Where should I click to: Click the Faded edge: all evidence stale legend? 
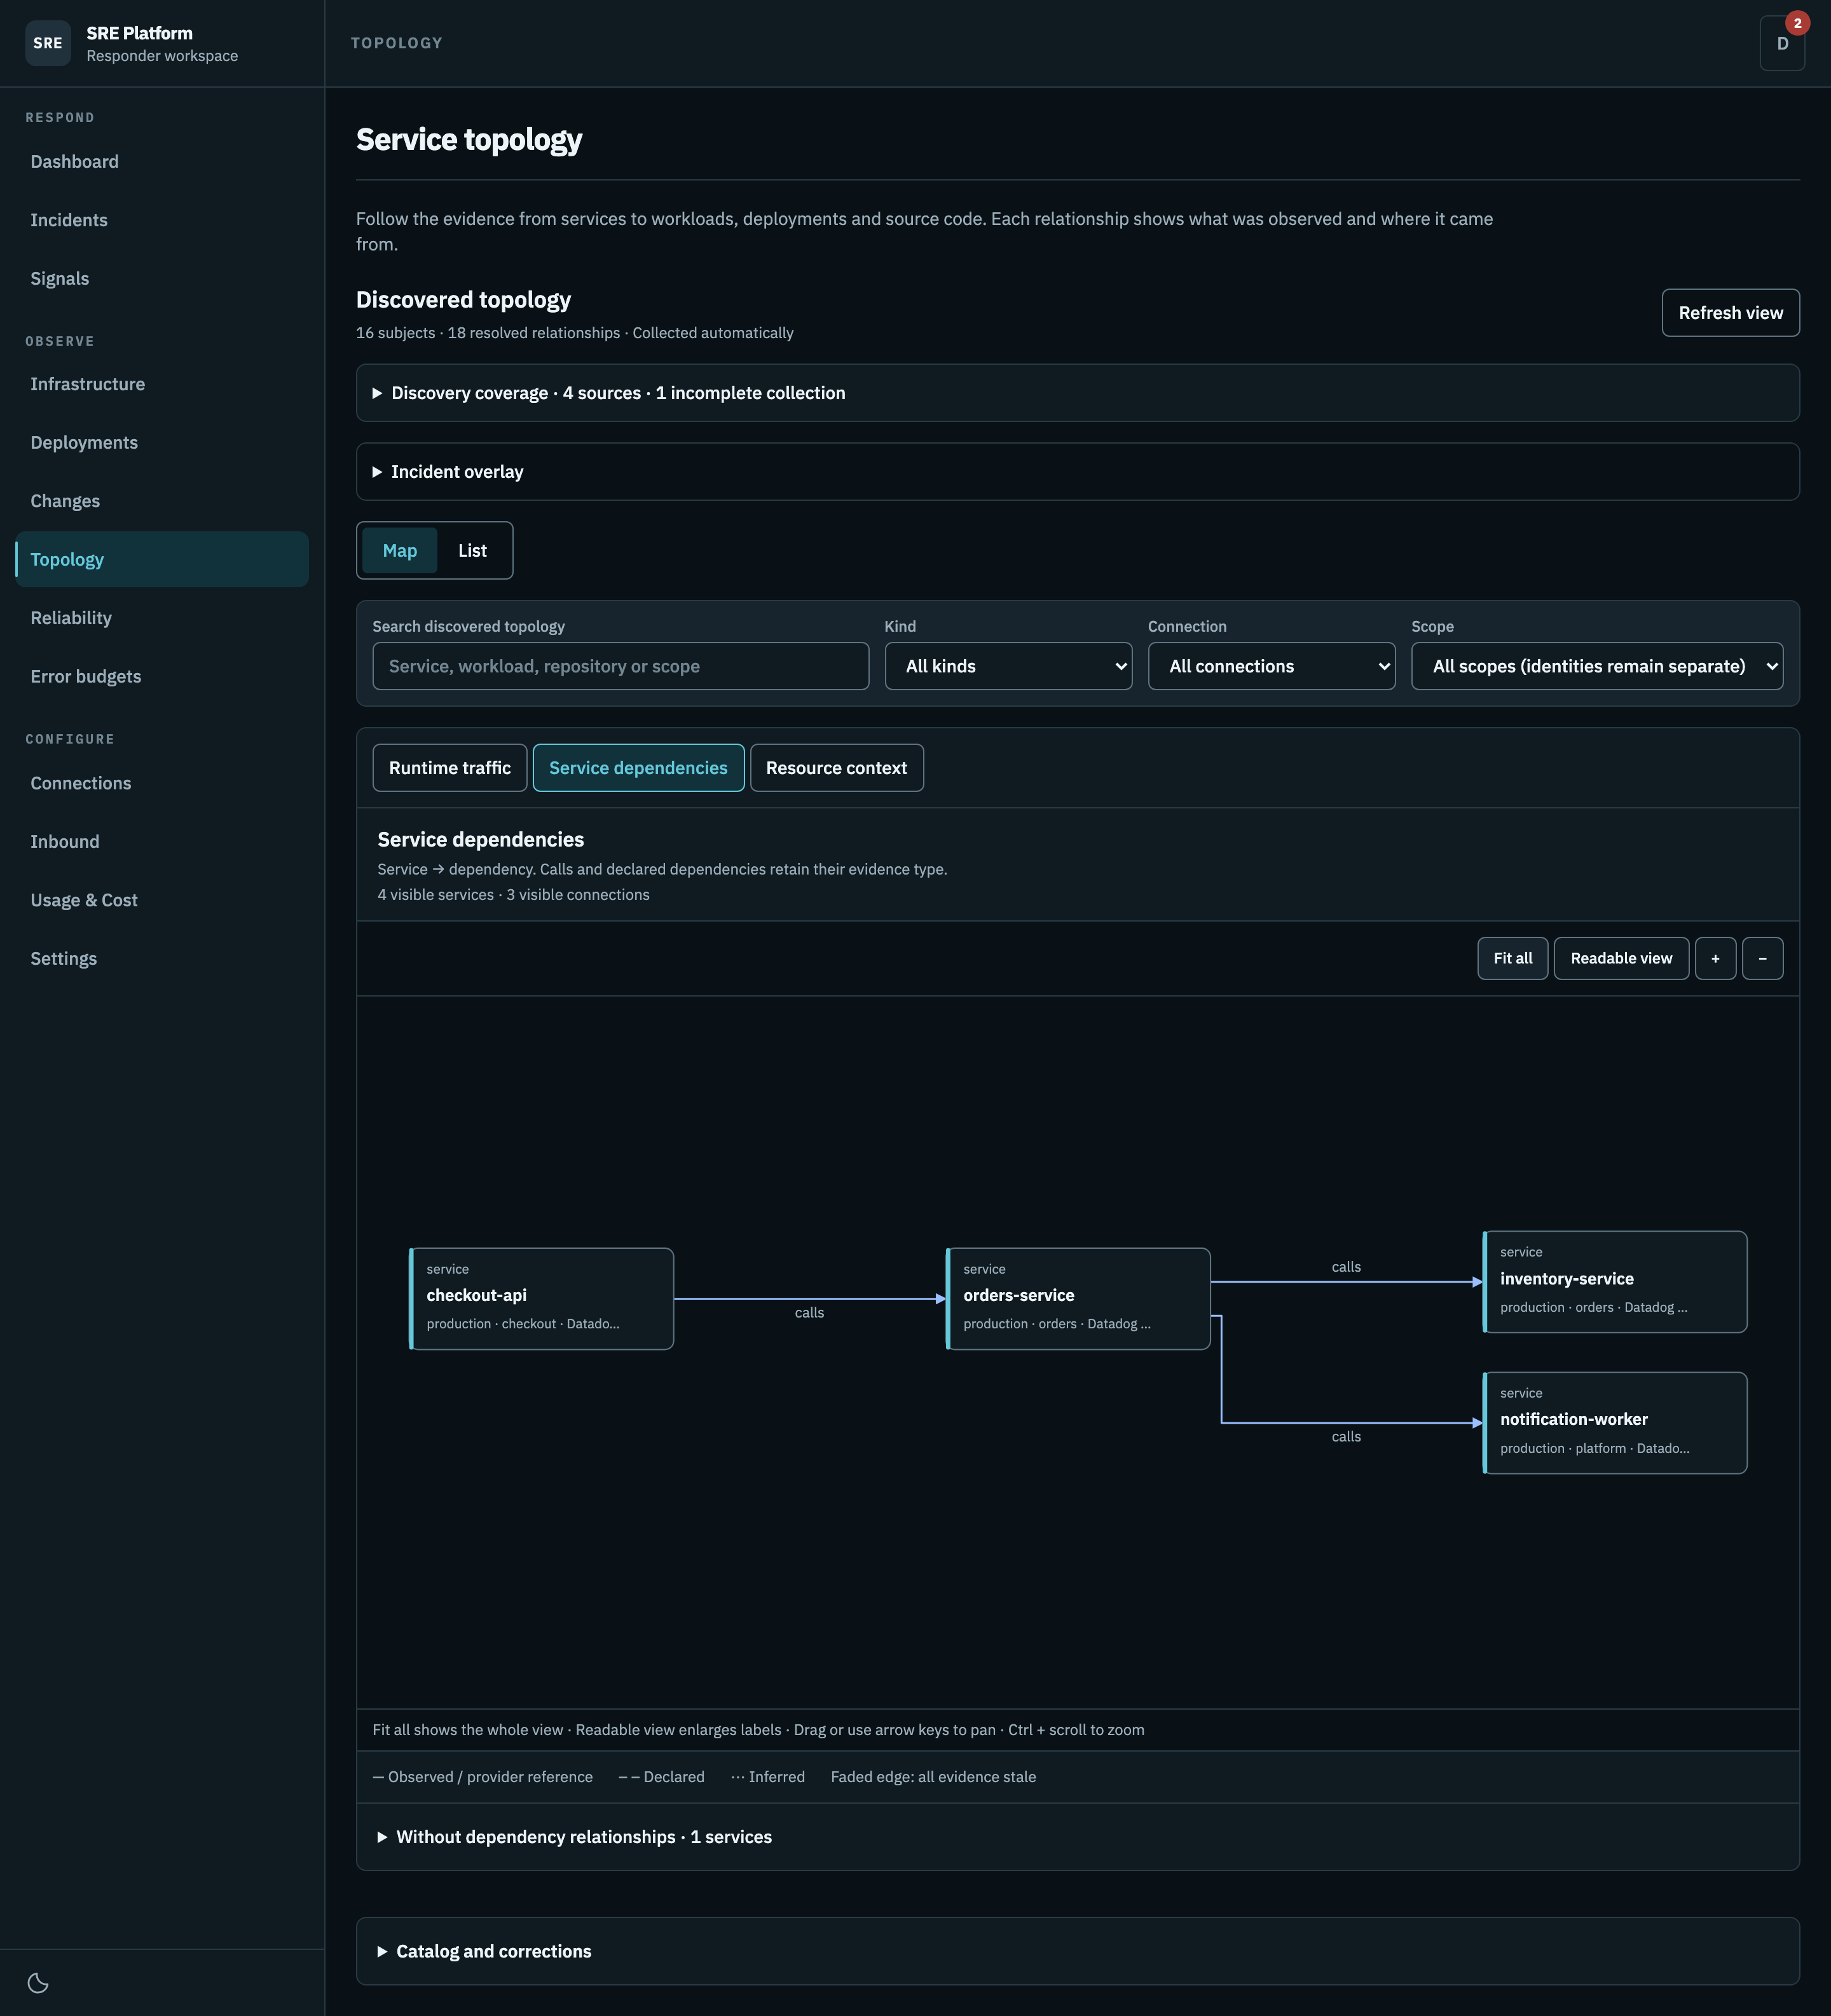(x=933, y=1777)
